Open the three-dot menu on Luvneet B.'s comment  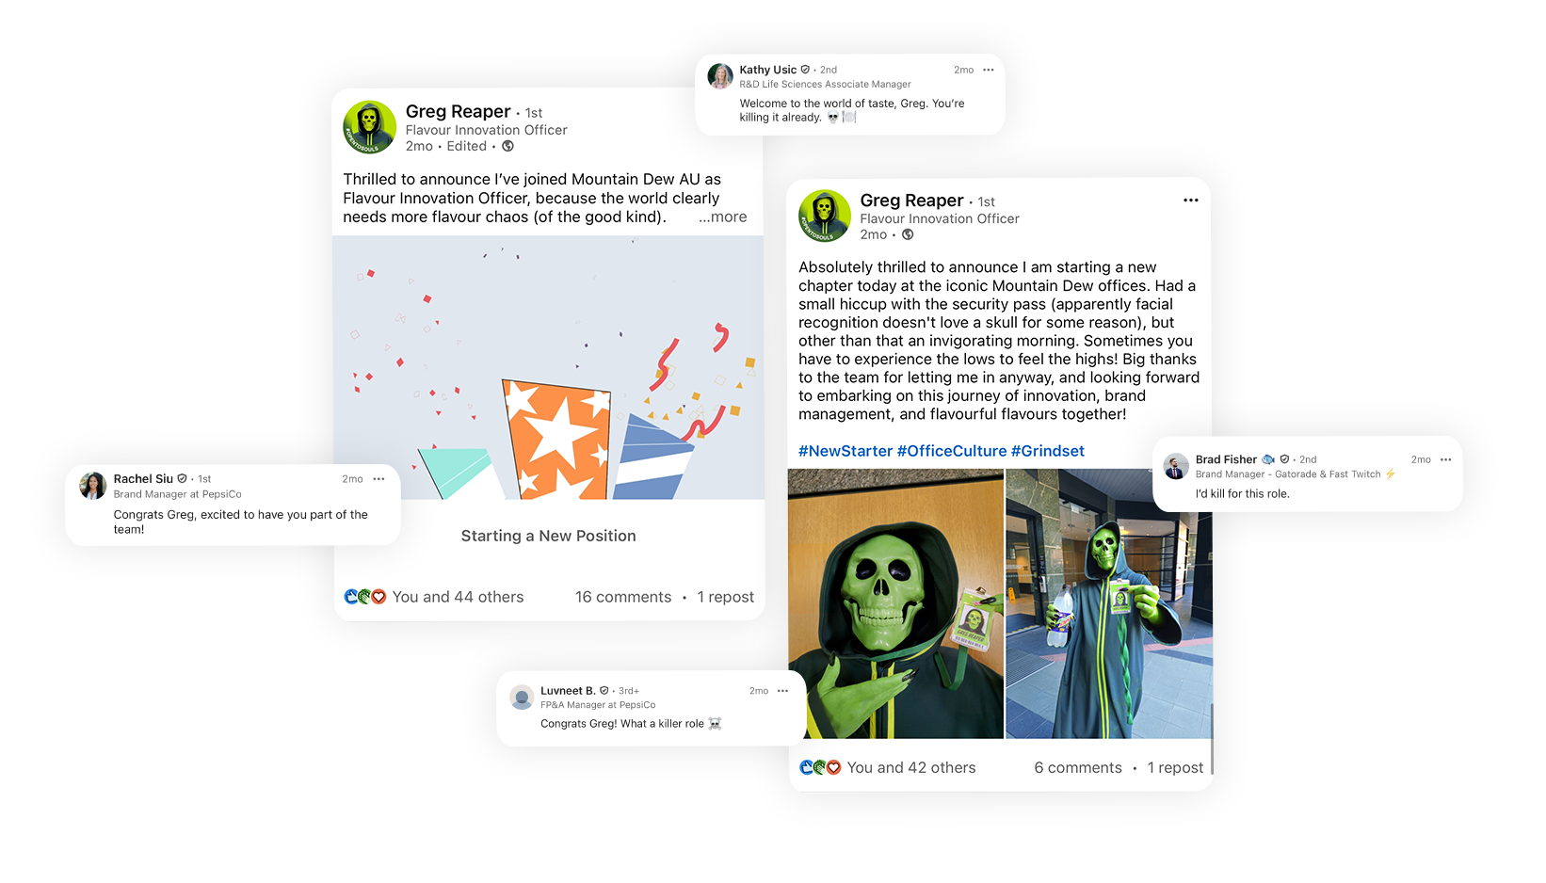click(x=782, y=691)
